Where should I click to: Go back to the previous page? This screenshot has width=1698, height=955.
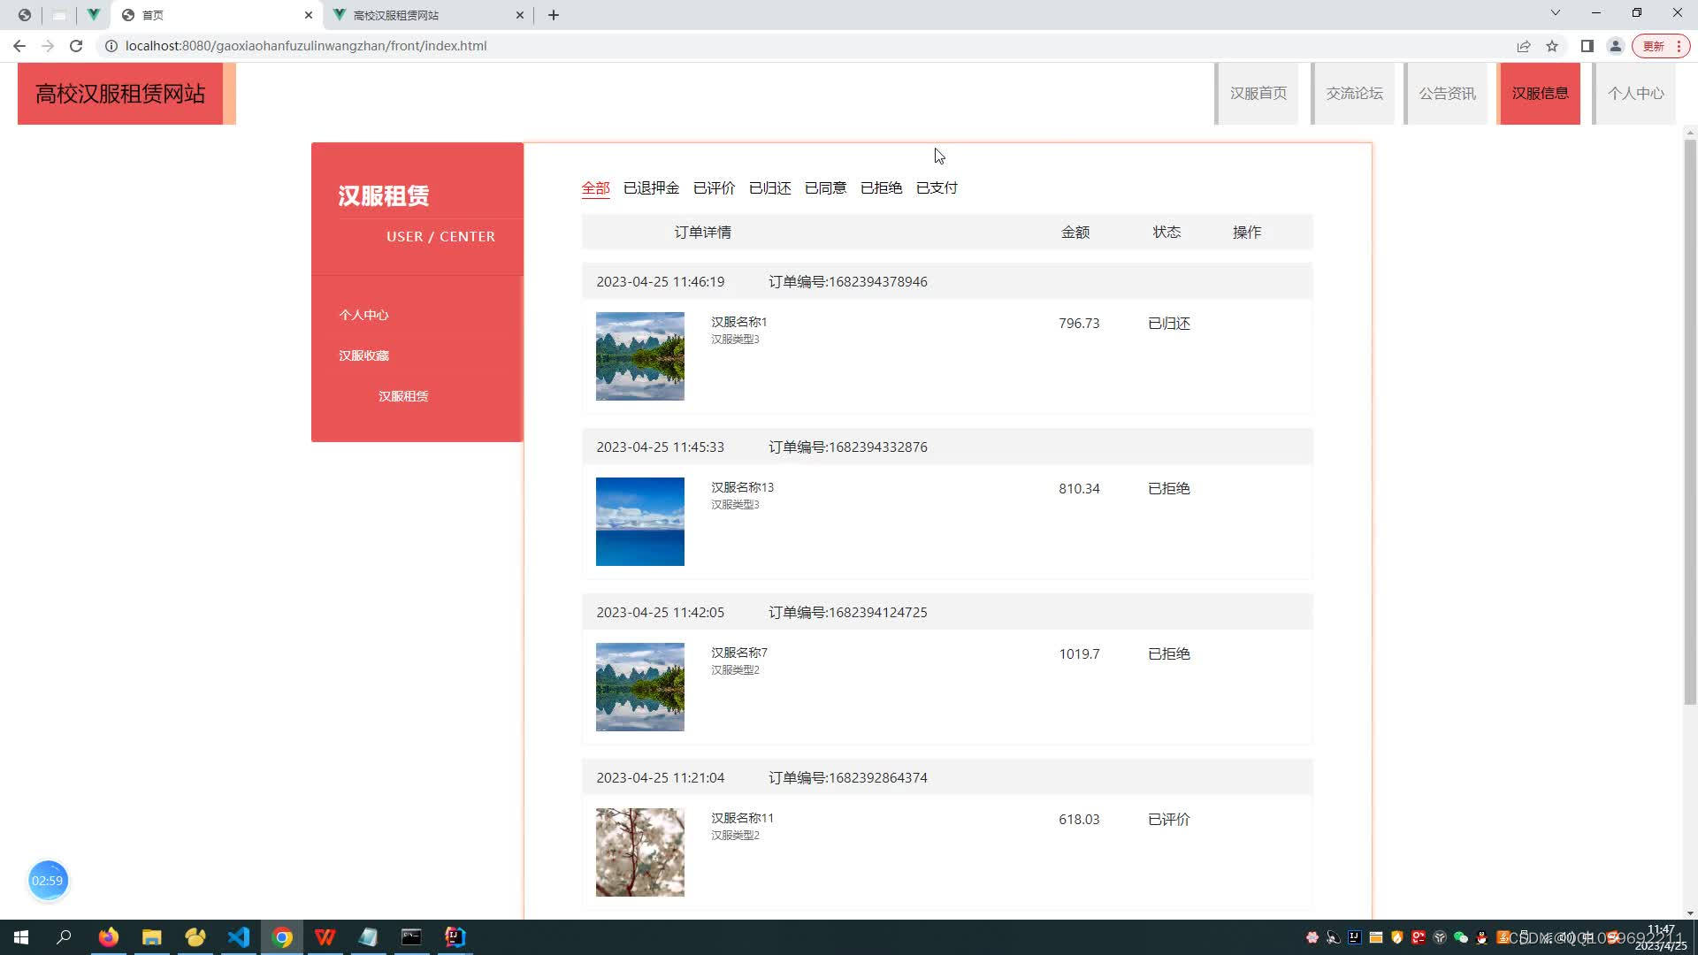tap(19, 46)
